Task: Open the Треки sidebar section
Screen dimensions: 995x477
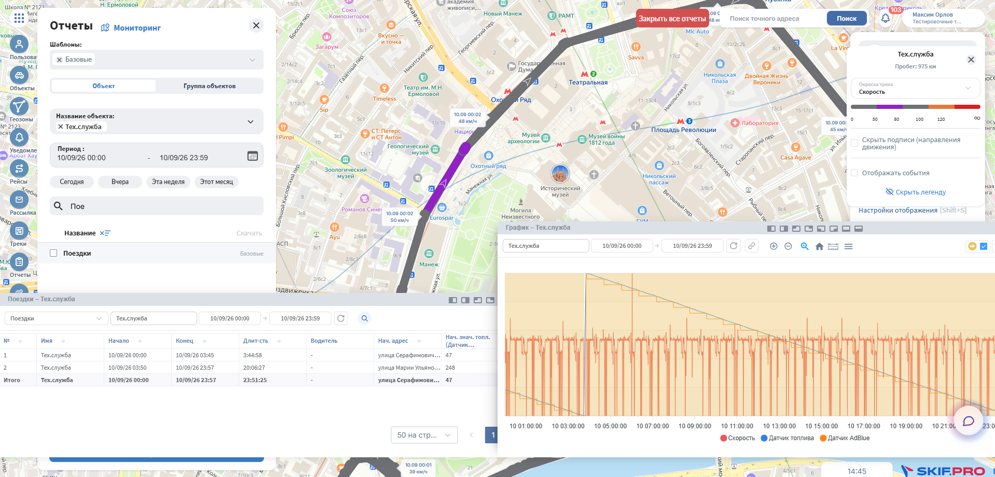Action: click(19, 231)
